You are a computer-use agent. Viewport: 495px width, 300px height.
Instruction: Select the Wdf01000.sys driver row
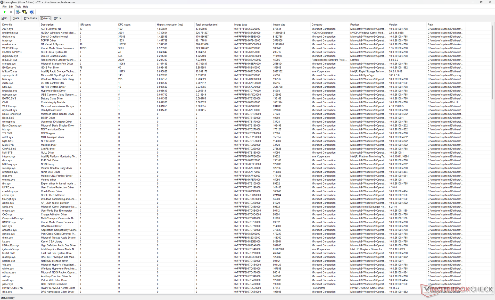(10, 48)
